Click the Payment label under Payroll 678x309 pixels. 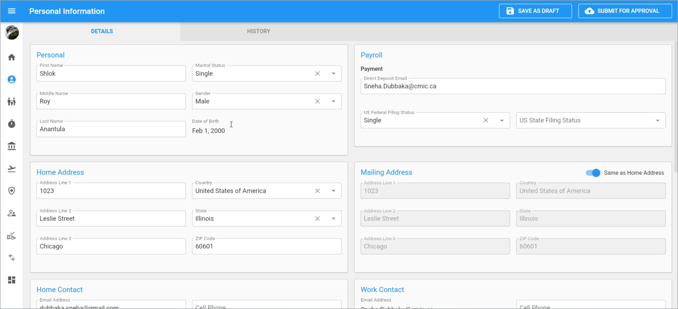372,69
